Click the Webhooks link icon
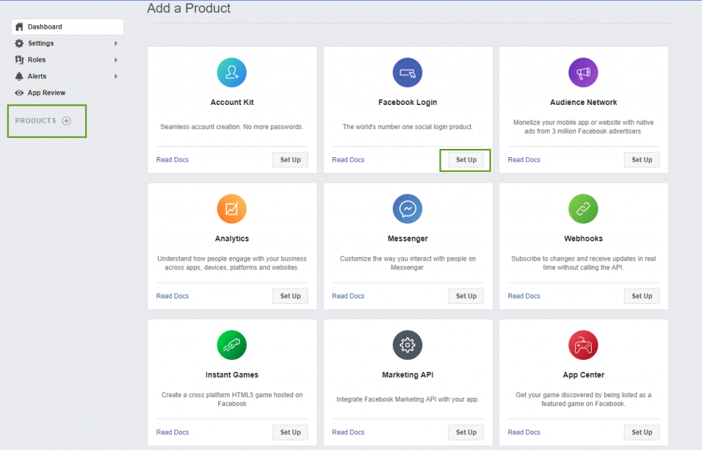 tap(583, 209)
